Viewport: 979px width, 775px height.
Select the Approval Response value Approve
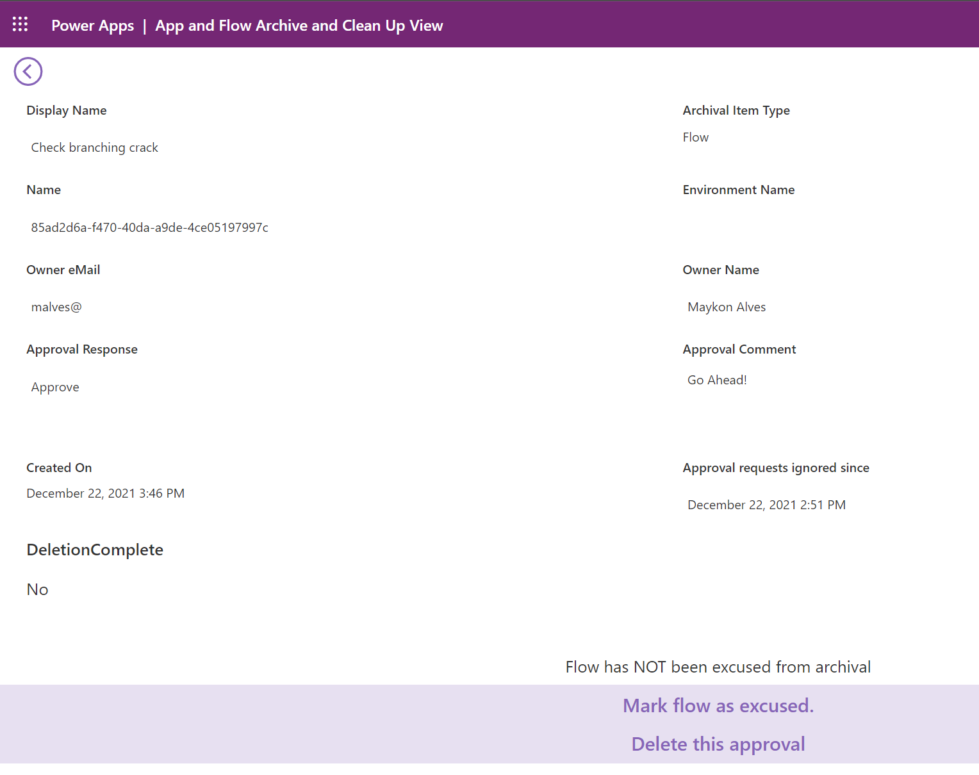click(x=55, y=387)
